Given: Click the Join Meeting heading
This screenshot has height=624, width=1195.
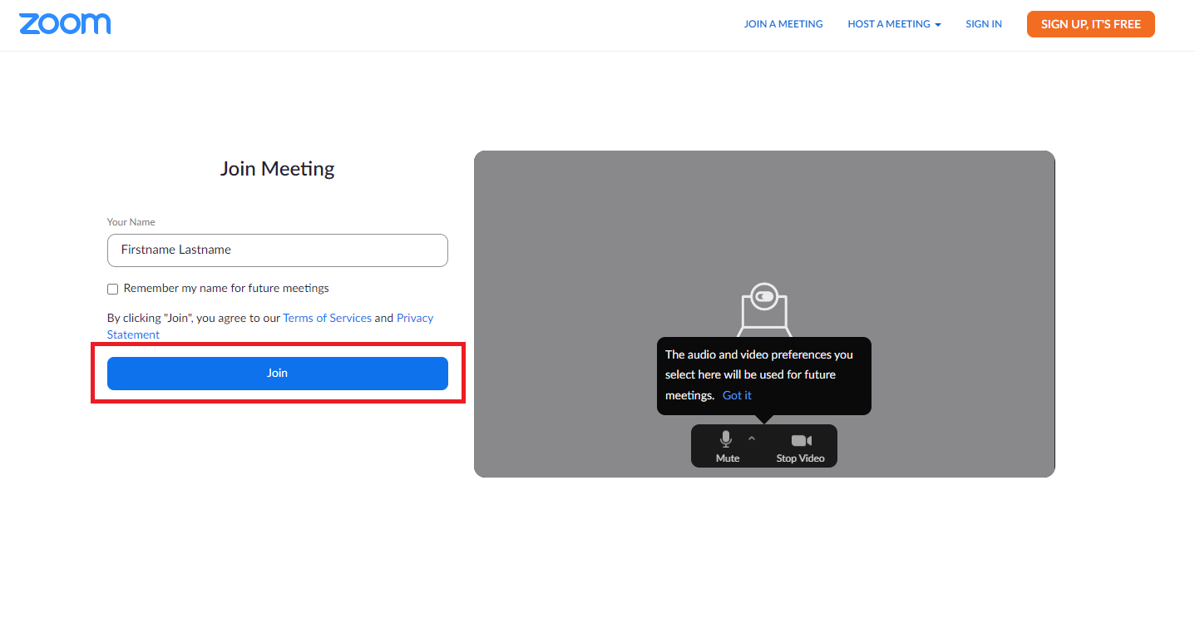Looking at the screenshot, I should [277, 169].
